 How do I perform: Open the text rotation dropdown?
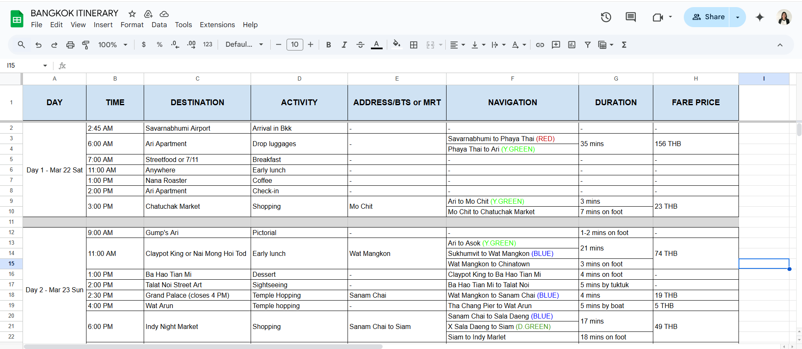point(519,45)
